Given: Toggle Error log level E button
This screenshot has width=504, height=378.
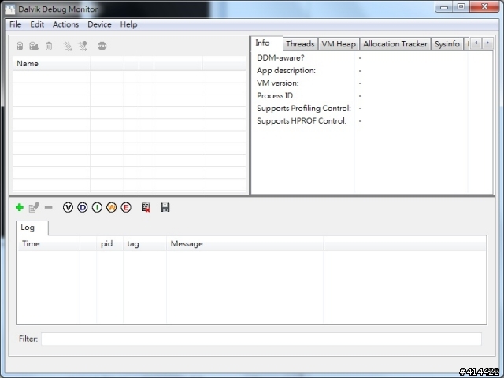Looking at the screenshot, I should tap(126, 207).
